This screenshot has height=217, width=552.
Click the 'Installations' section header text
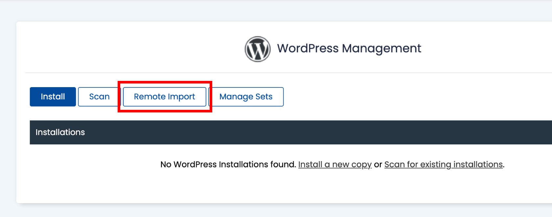click(x=60, y=132)
